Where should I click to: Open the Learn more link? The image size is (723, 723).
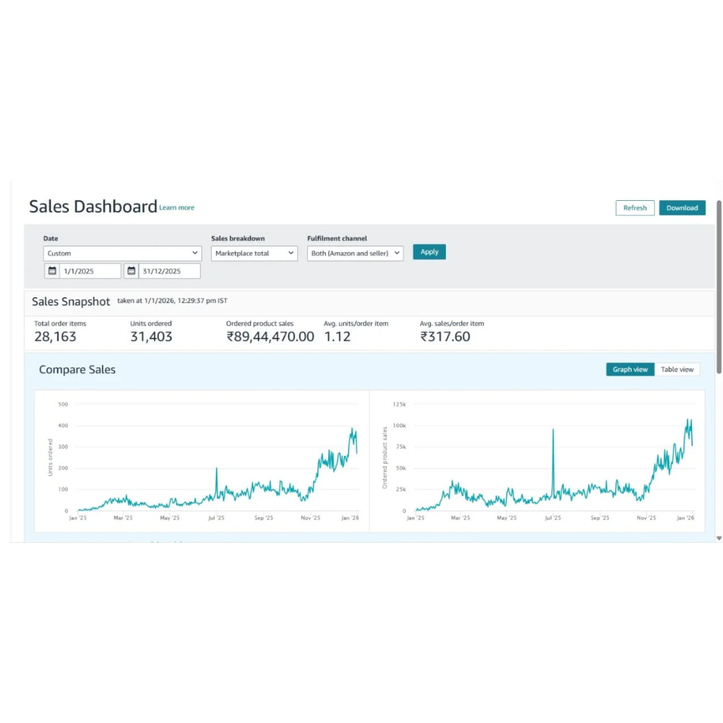click(177, 208)
